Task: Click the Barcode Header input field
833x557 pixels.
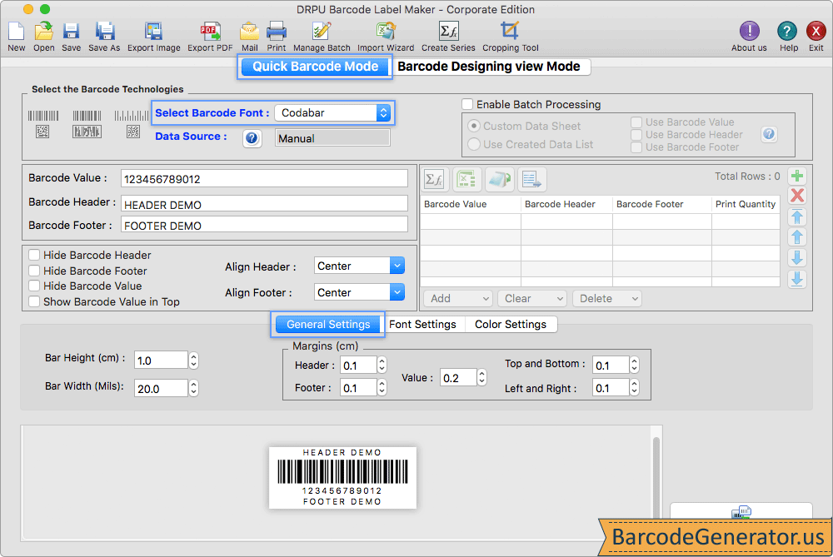Action: pyautogui.click(x=264, y=205)
